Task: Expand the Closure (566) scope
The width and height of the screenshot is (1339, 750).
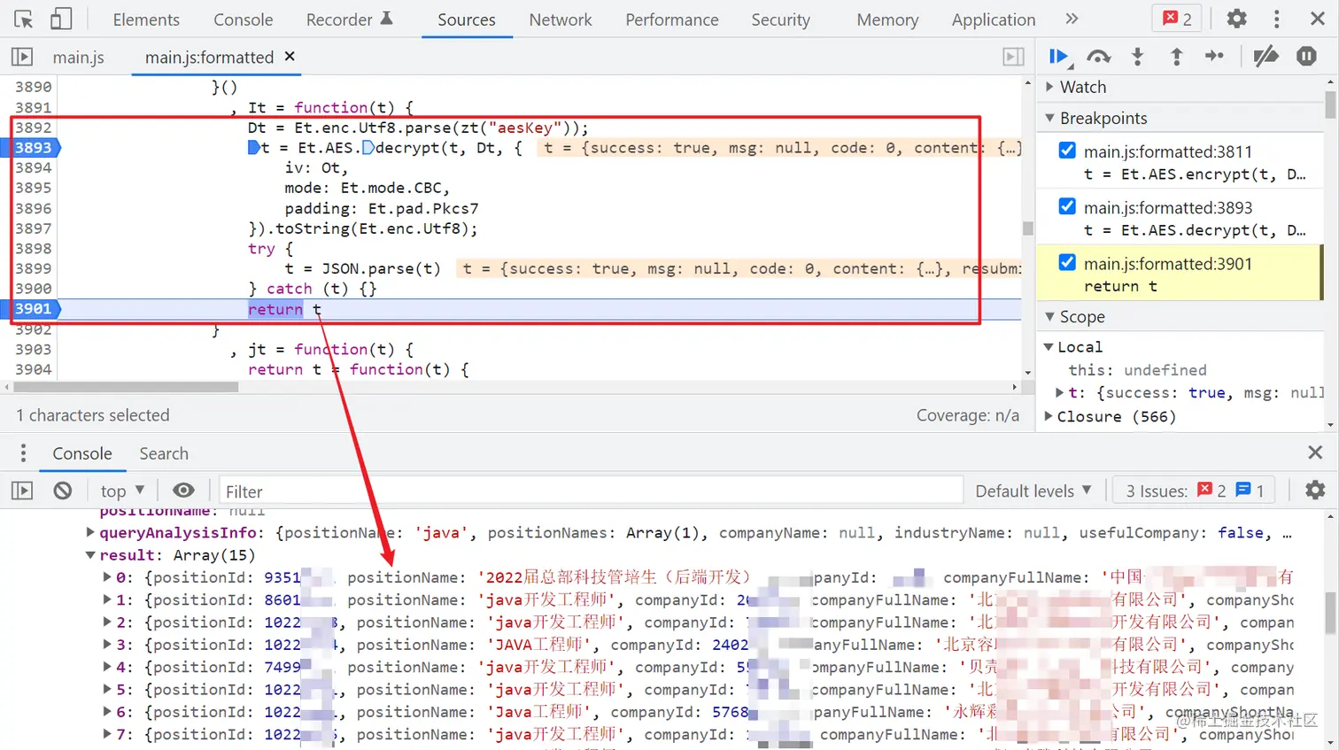Action: point(1049,416)
